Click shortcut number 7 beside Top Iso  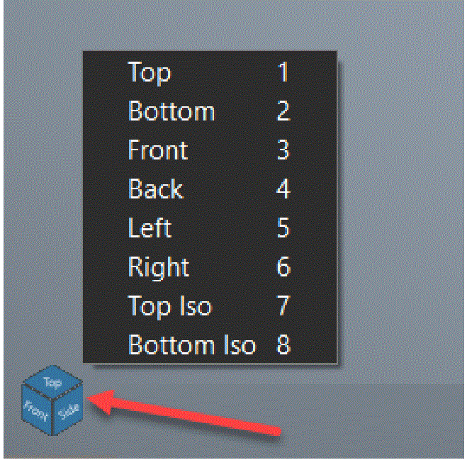pos(283,305)
